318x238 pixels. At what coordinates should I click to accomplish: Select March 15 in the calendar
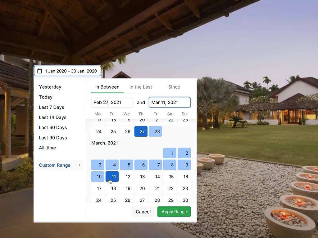171,177
